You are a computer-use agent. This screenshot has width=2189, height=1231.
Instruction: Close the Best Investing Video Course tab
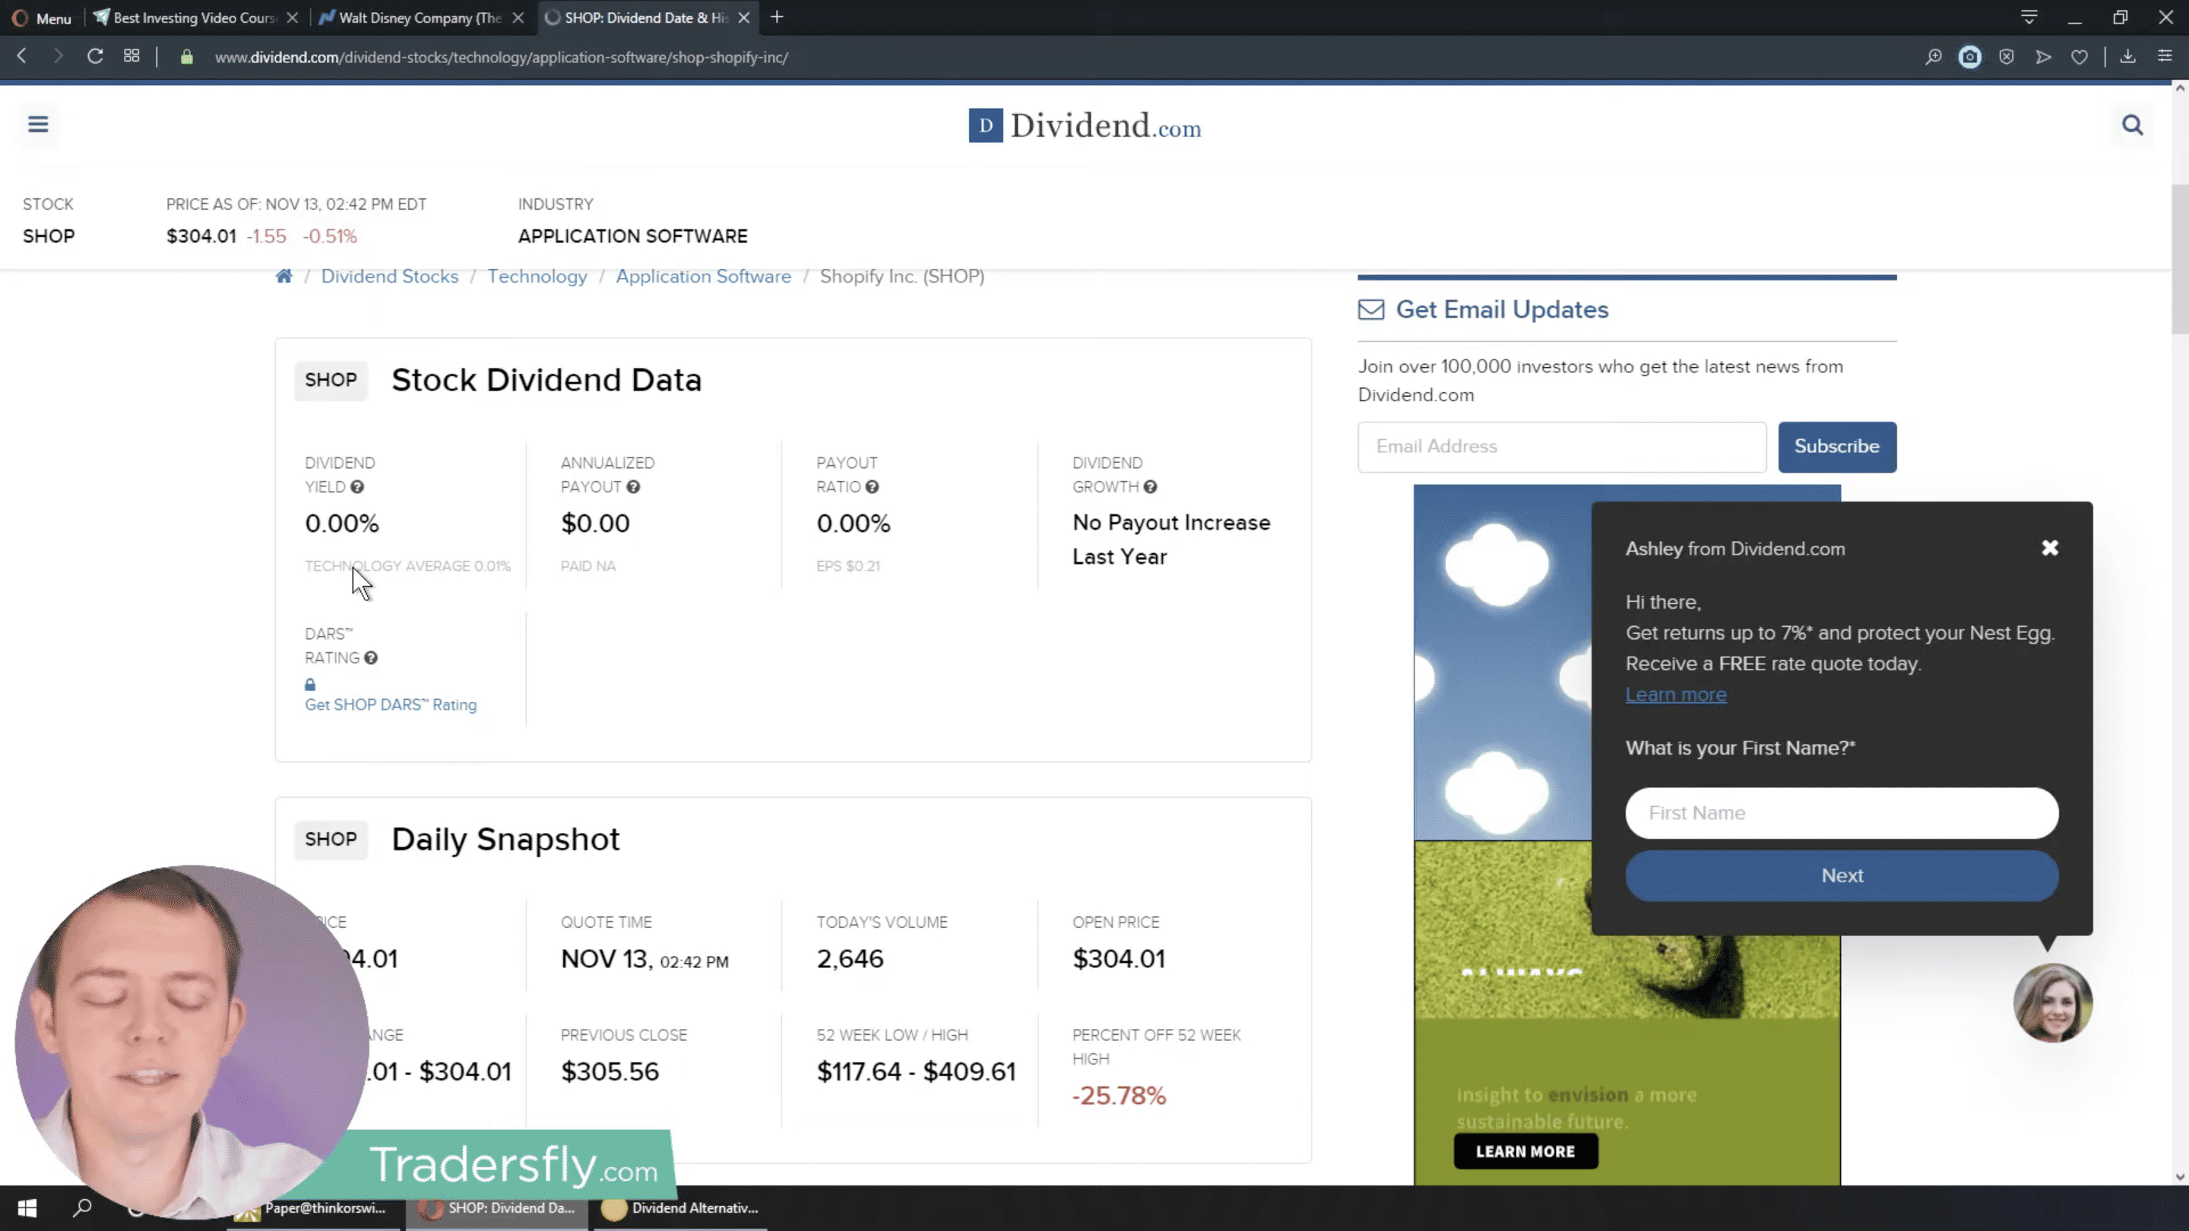click(293, 17)
